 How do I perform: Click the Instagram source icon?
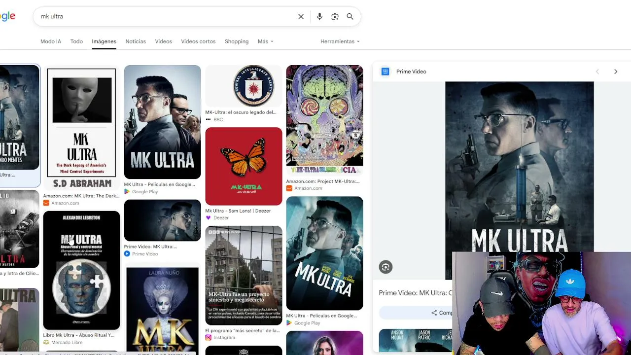coord(208,338)
